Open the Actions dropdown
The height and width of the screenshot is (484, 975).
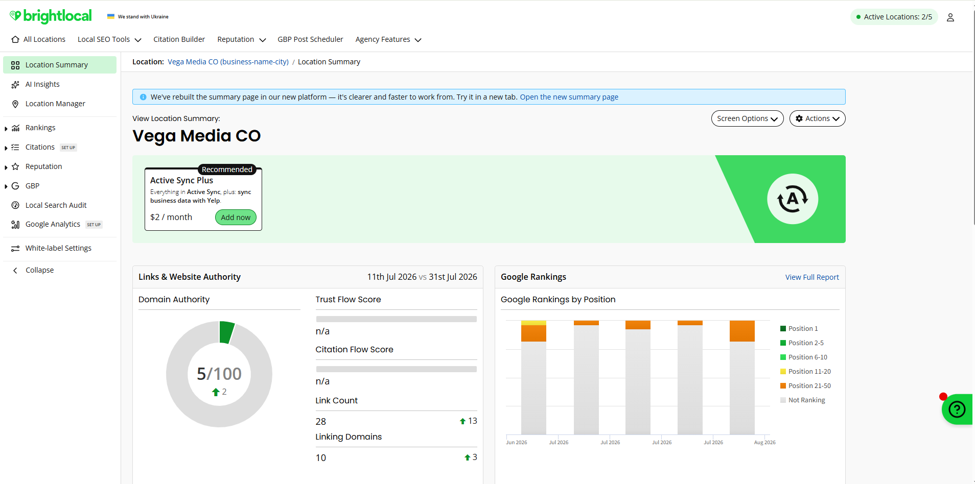pos(817,118)
